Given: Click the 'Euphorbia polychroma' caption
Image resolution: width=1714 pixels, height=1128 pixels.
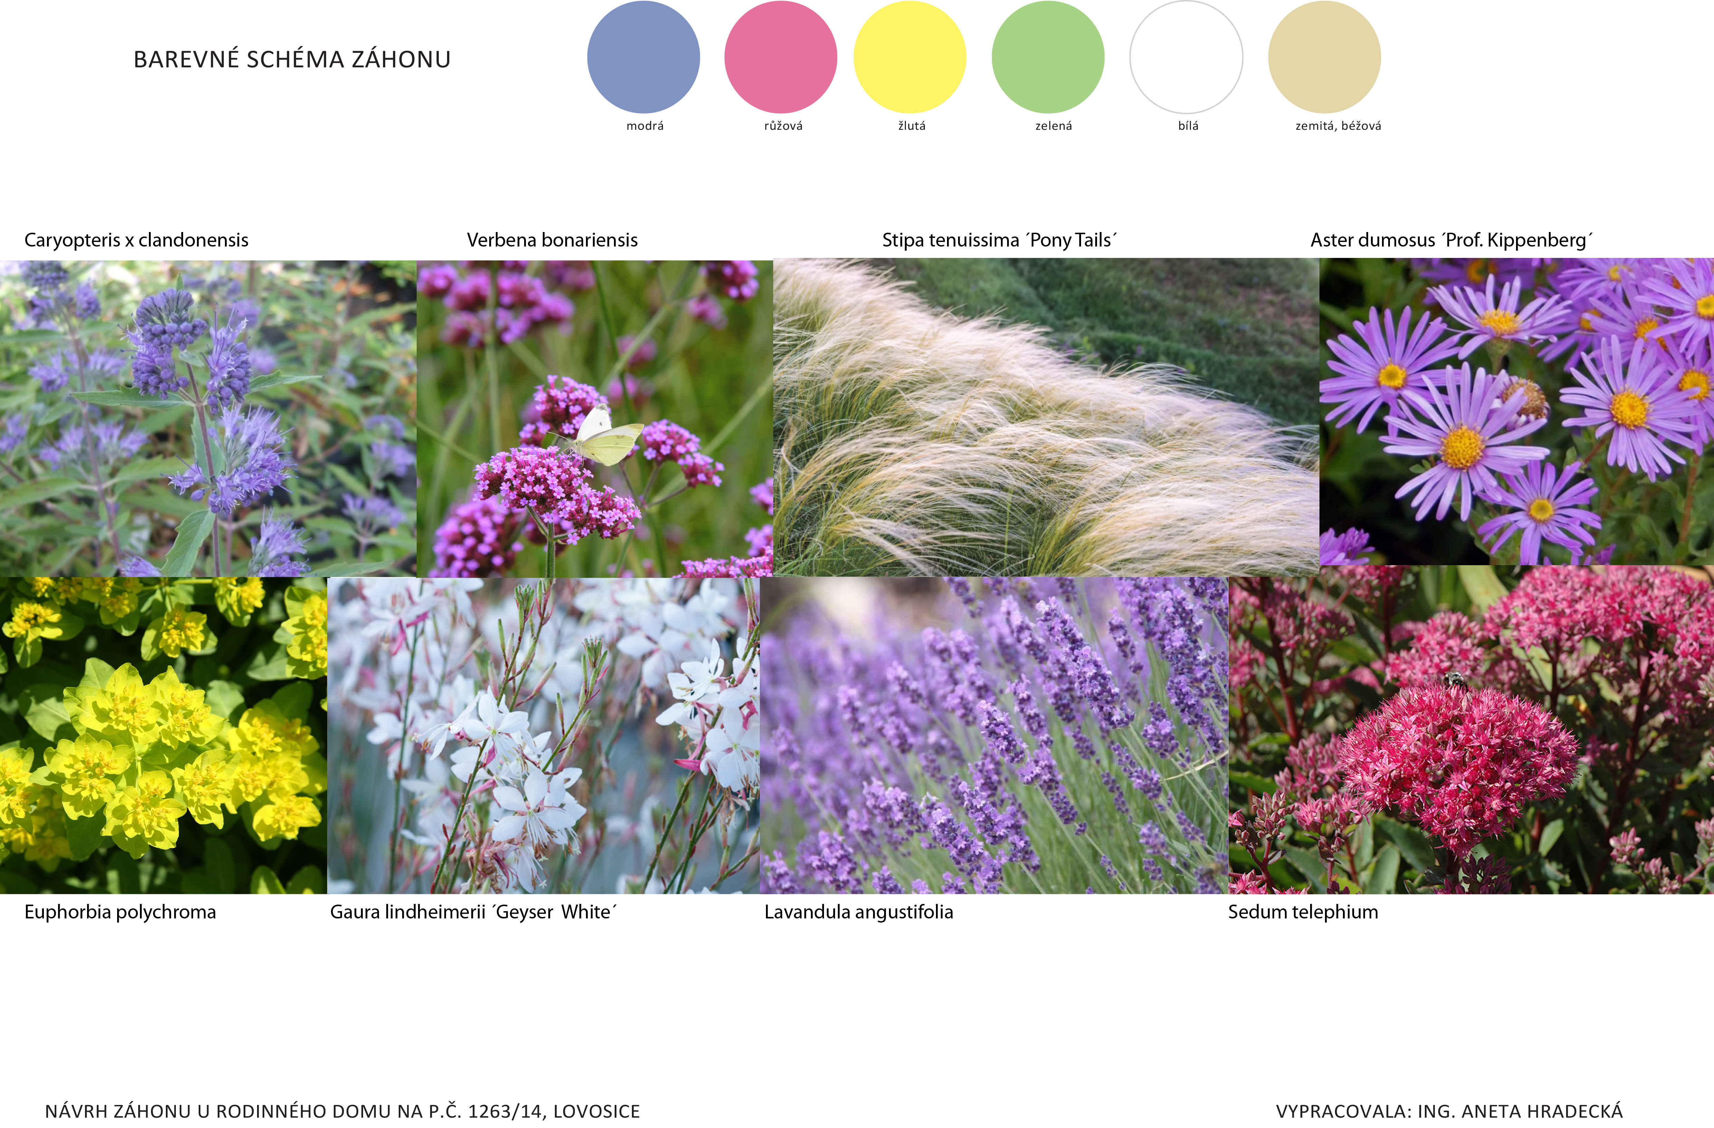Looking at the screenshot, I should (120, 912).
